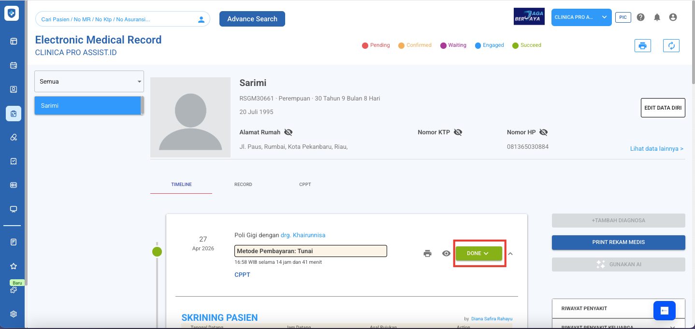Open the help question mark icon

[640, 17]
